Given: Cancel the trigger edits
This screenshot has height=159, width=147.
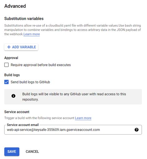Looking at the screenshot, I should click(x=32, y=152).
